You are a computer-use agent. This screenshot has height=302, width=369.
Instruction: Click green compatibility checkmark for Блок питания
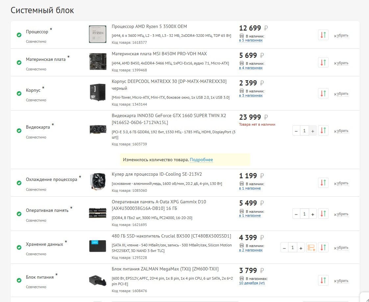[19, 280]
